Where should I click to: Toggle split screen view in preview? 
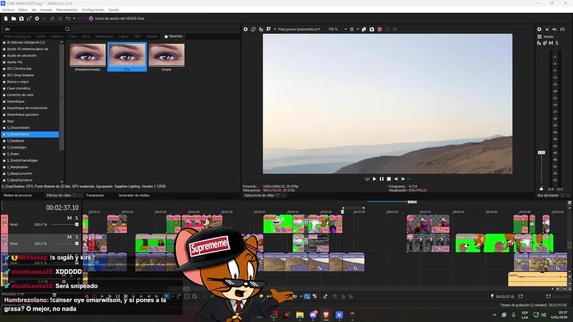(x=269, y=29)
